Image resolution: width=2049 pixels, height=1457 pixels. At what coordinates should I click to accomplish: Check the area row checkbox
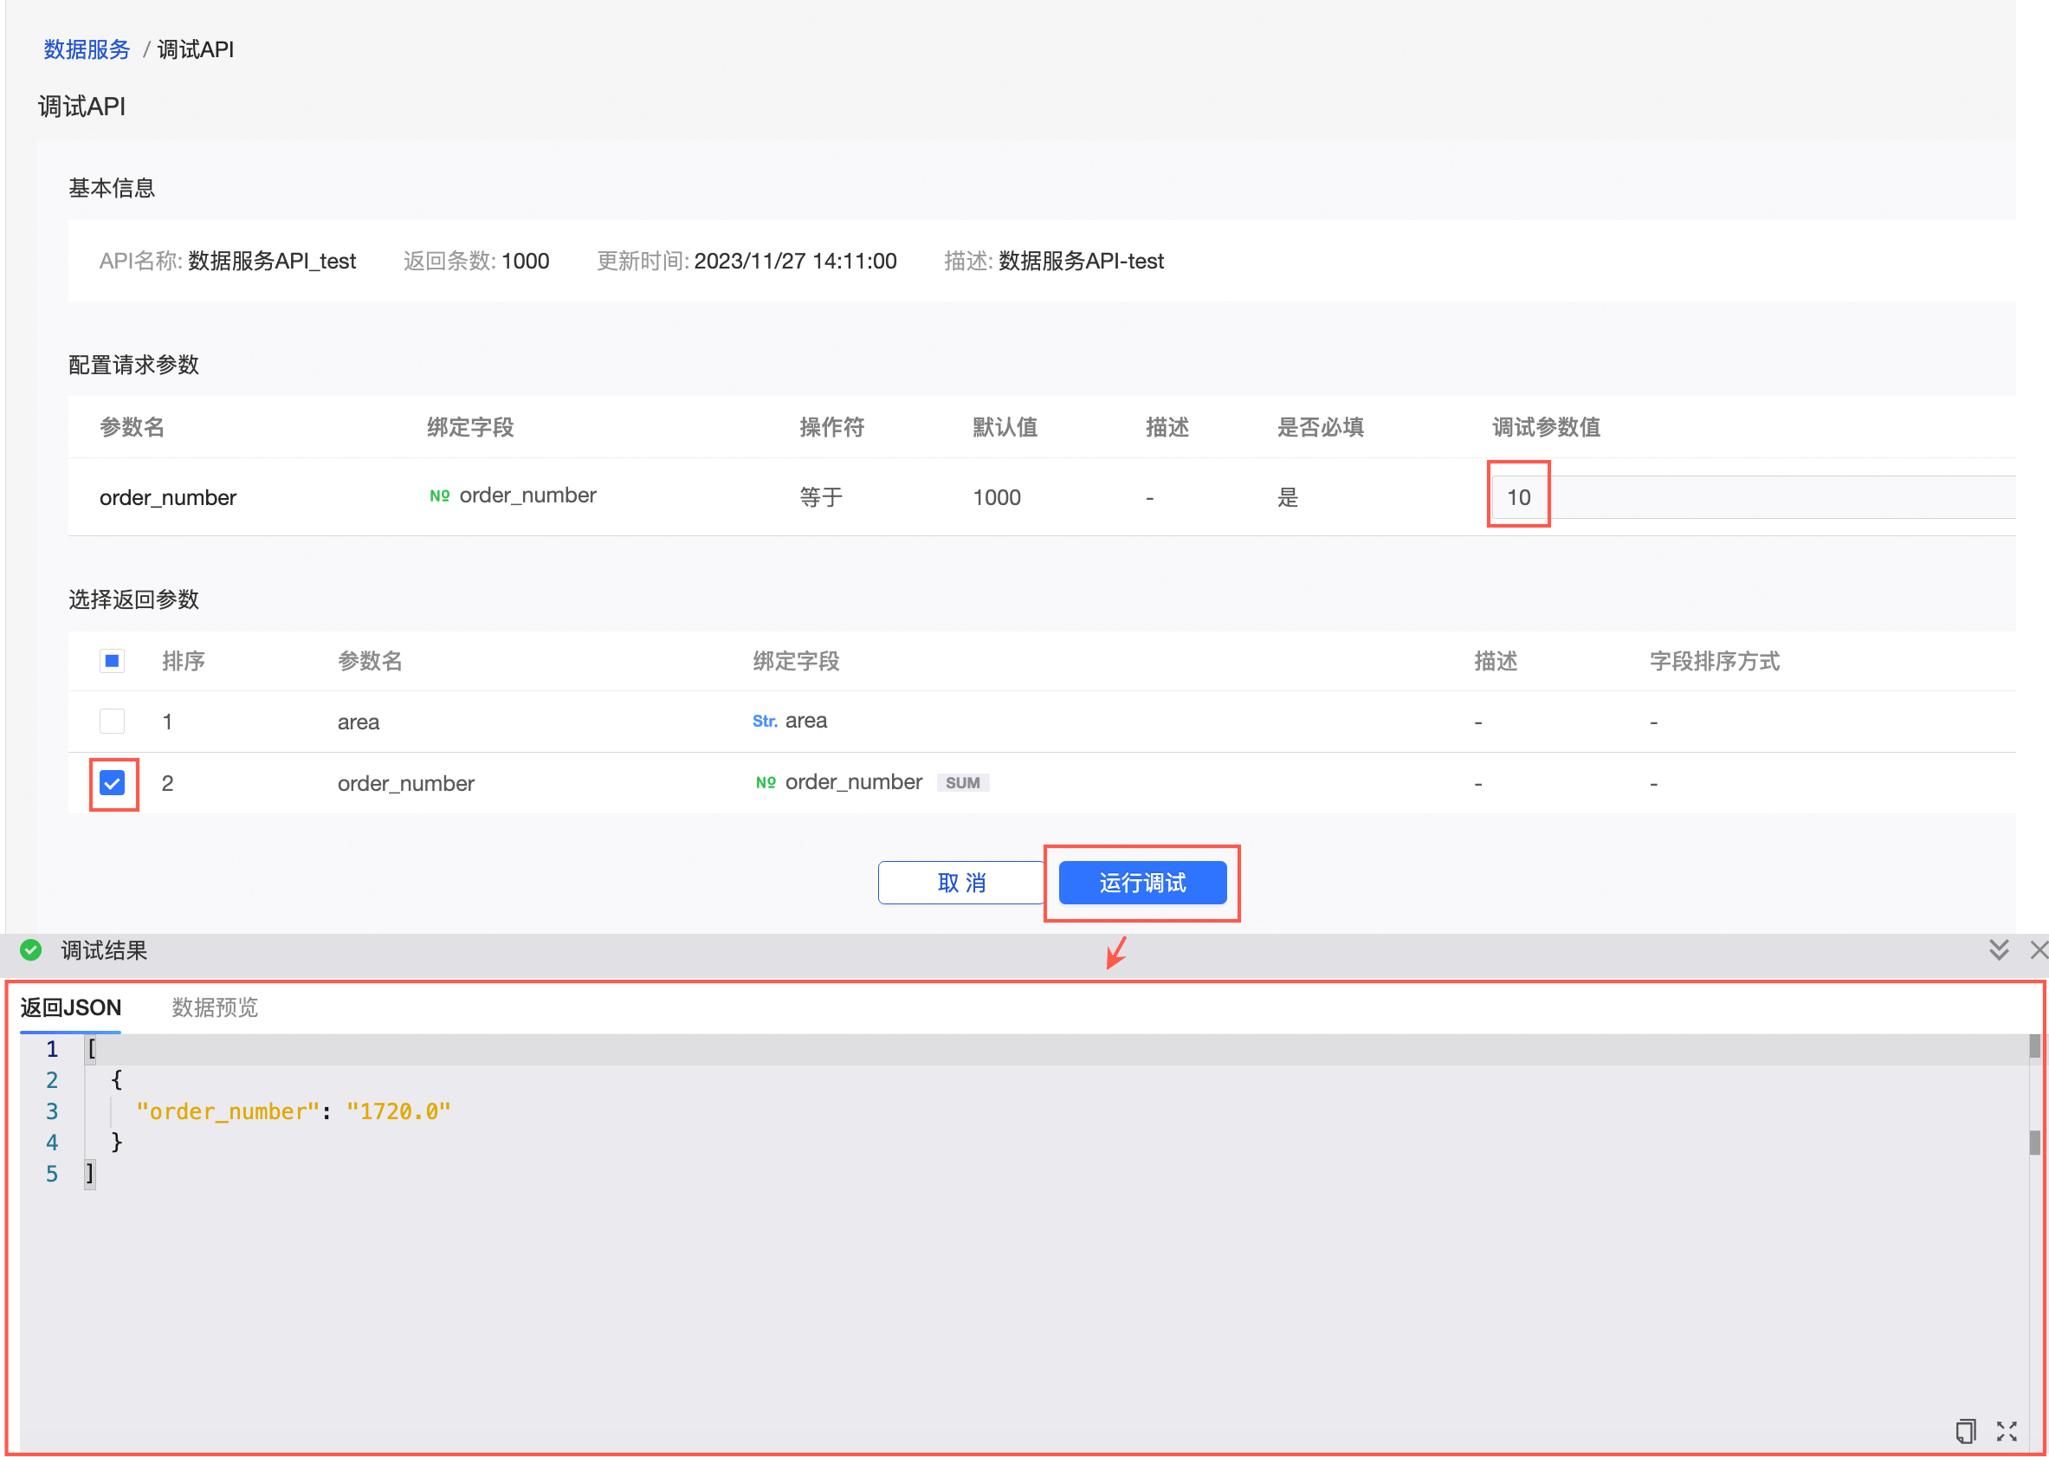coord(112,722)
